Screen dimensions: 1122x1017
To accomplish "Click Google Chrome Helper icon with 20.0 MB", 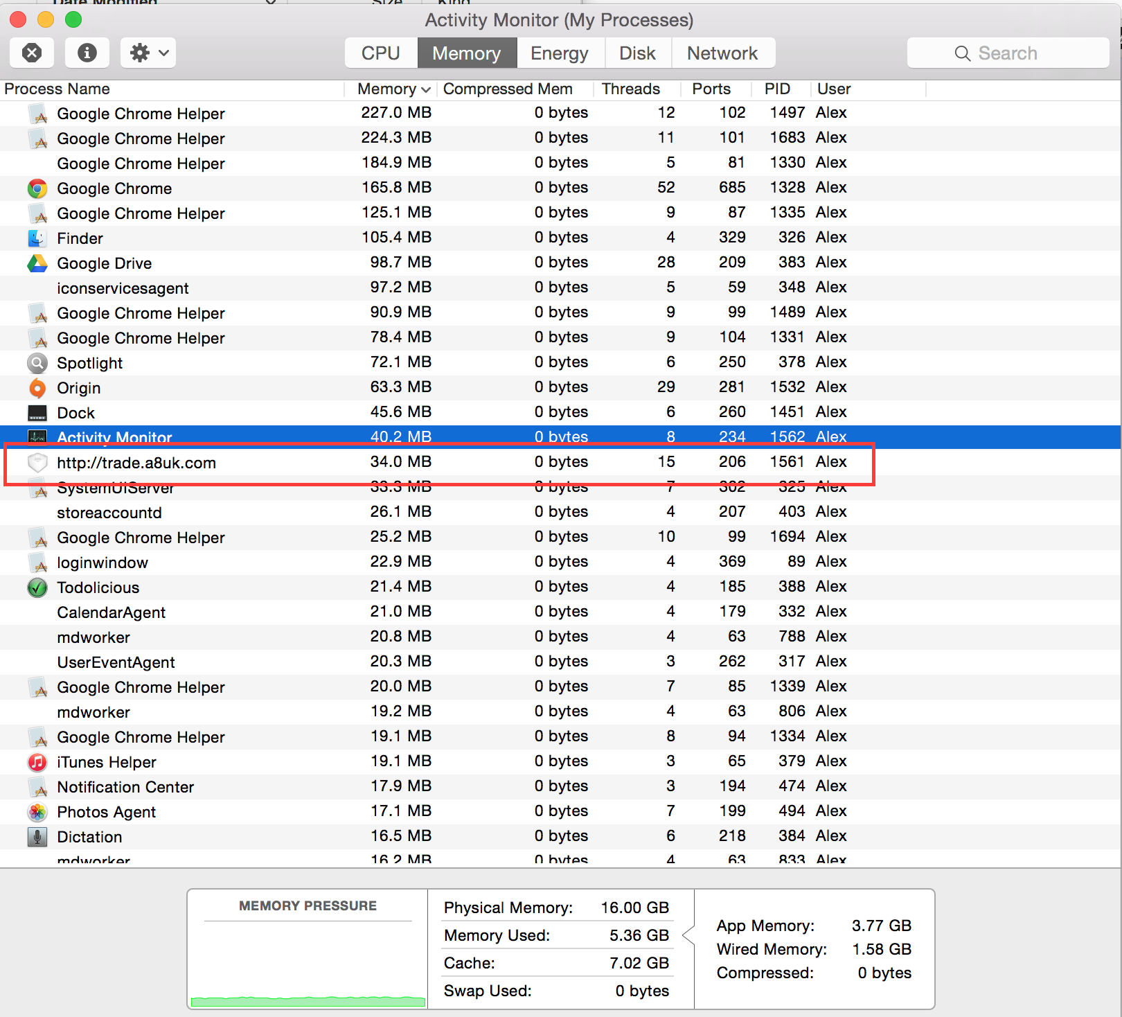I will point(37,687).
